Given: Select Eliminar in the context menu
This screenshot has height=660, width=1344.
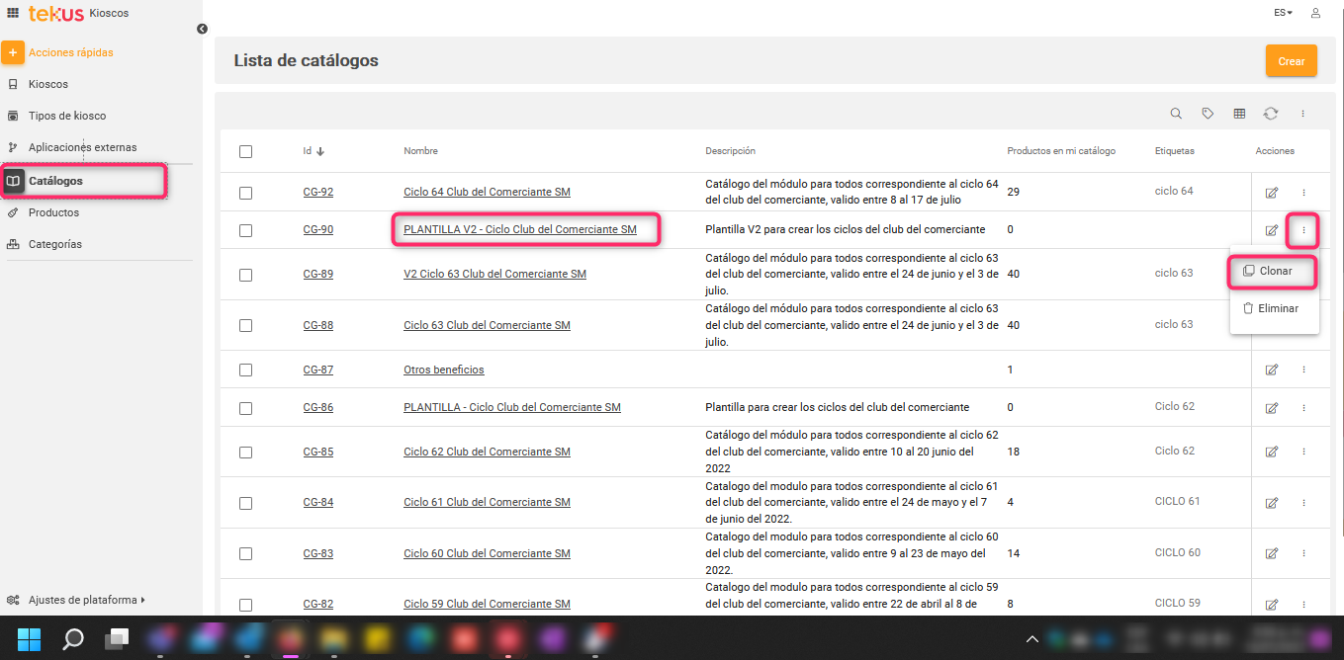Looking at the screenshot, I should coord(1274,308).
